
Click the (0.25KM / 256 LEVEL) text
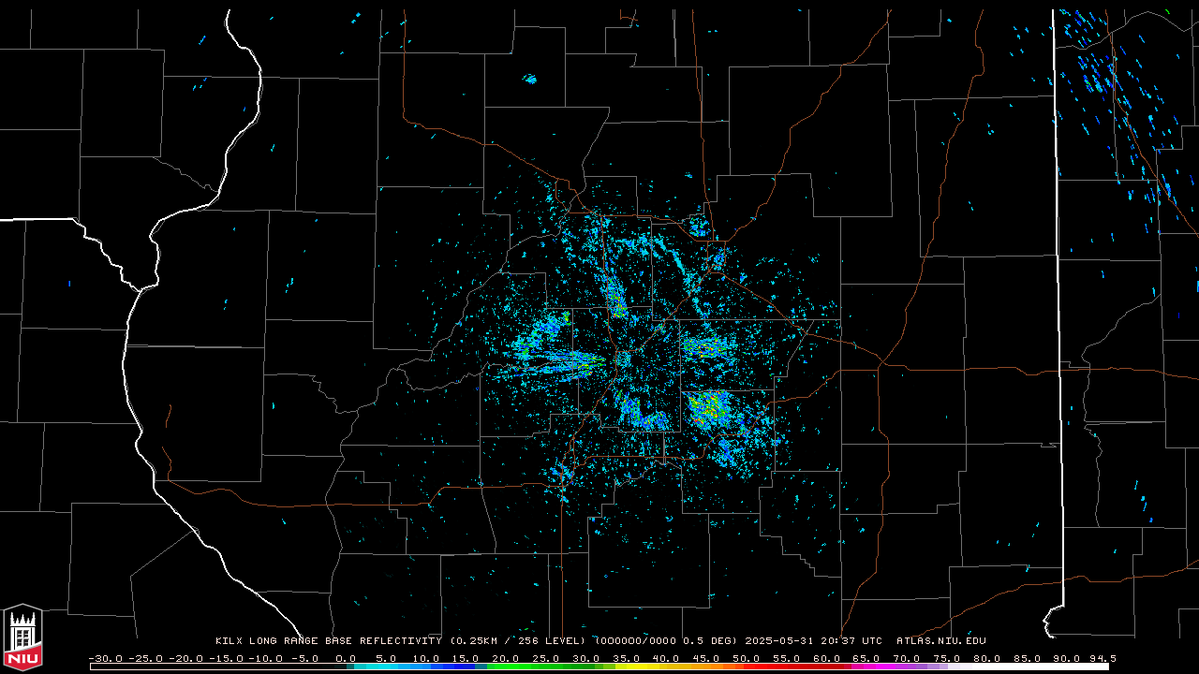click(518, 641)
